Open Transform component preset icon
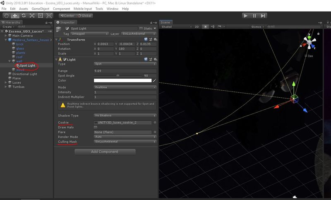This screenshot has width=331, height=200. [151, 39]
